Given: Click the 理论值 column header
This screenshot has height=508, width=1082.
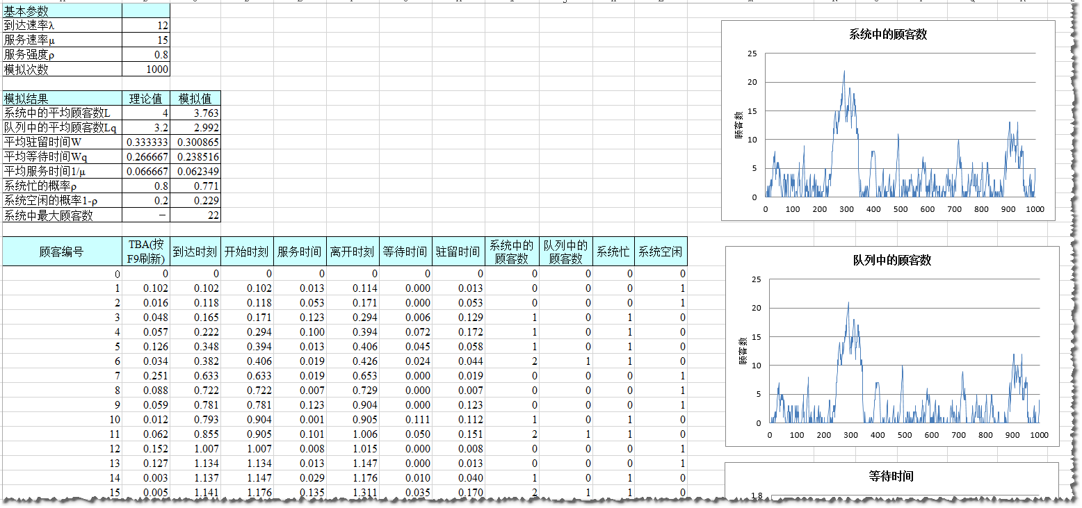Looking at the screenshot, I should click(x=146, y=99).
